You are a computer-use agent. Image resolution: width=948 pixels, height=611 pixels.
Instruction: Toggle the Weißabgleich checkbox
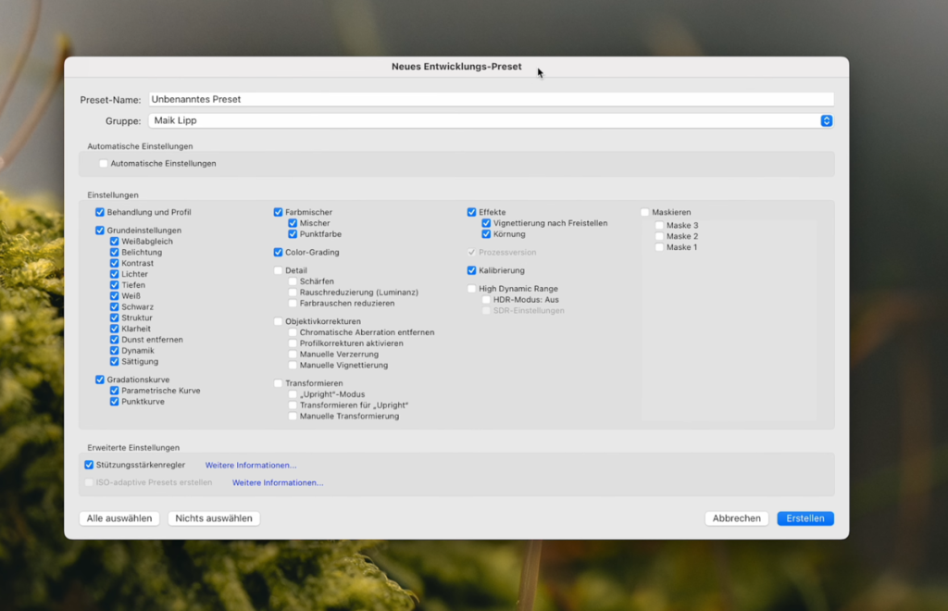click(115, 242)
